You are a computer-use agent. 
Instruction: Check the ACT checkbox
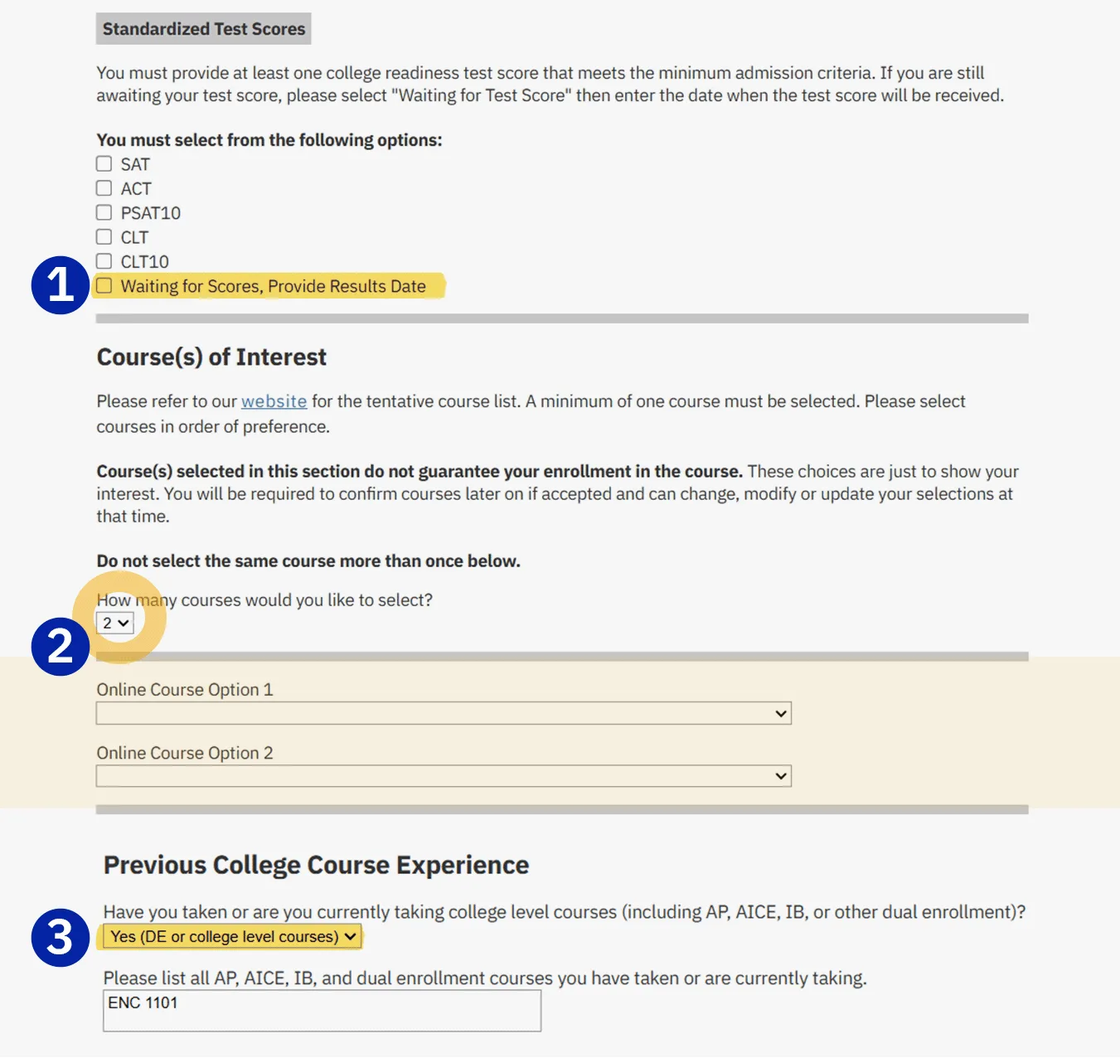pyautogui.click(x=104, y=188)
